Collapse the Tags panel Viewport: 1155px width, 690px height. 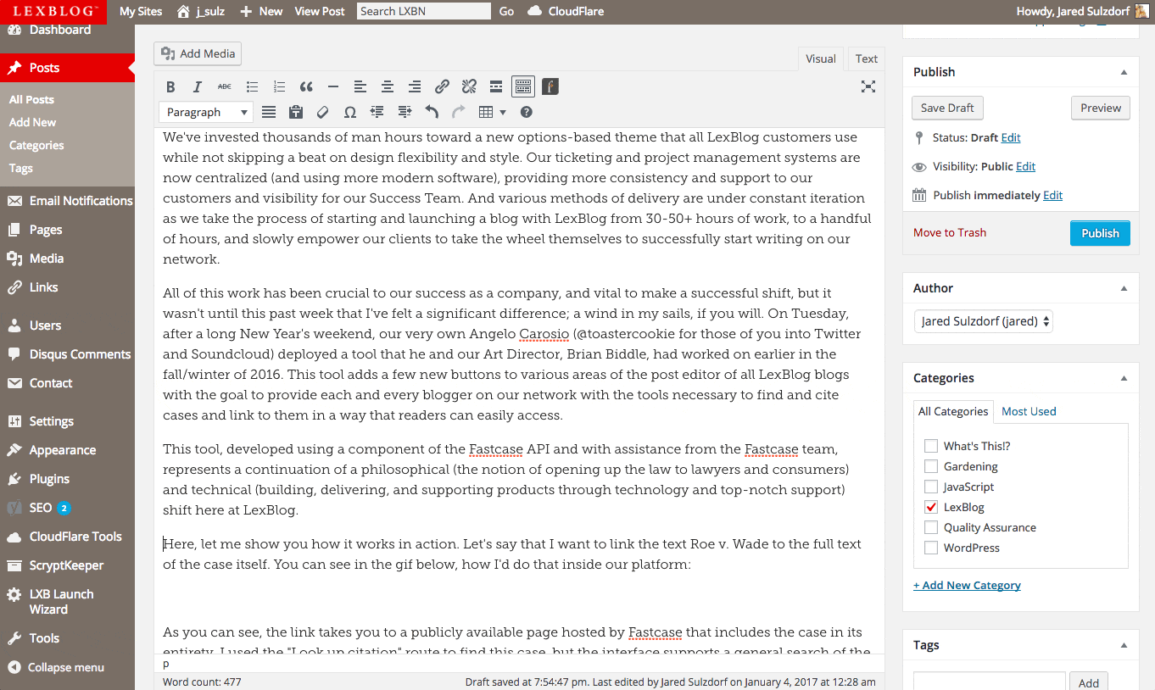tap(1124, 645)
